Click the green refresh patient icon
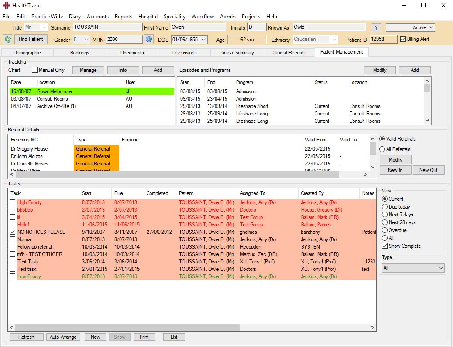 (7, 39)
